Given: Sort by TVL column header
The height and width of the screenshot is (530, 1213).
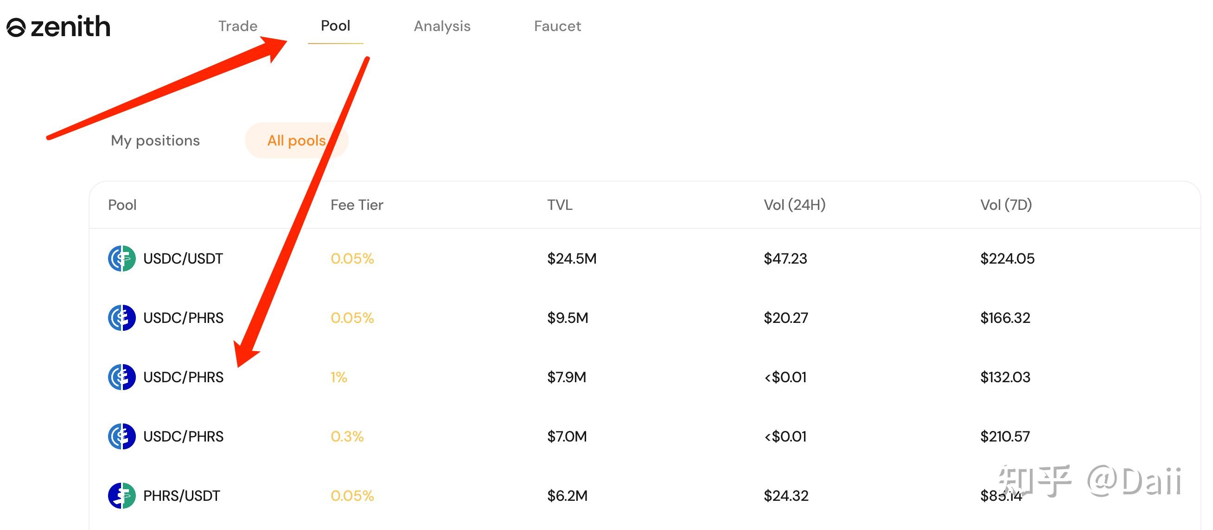Looking at the screenshot, I should coord(560,205).
